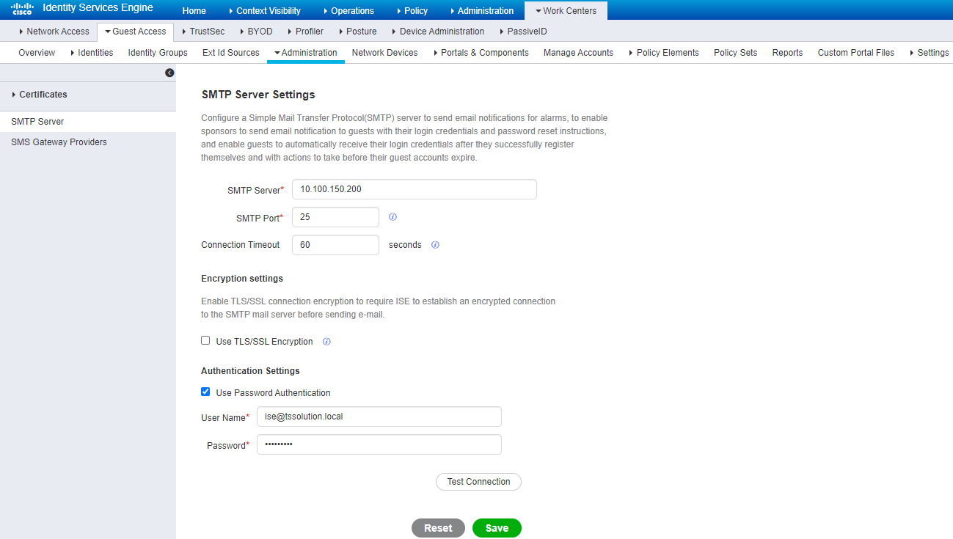Open the BYOD menu

point(255,32)
